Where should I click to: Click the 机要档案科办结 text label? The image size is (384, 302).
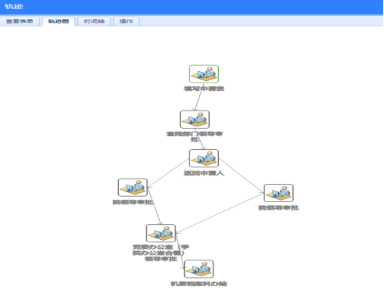[198, 284]
